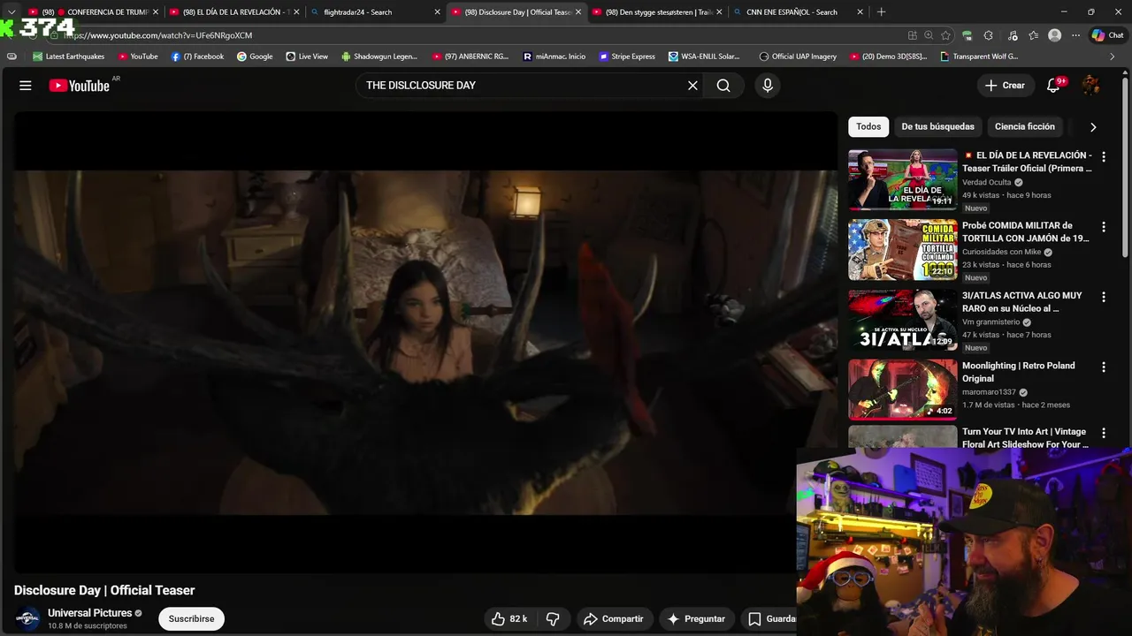This screenshot has width=1132, height=636.
Task: Click the Preguntar ask button
Action: point(696,619)
